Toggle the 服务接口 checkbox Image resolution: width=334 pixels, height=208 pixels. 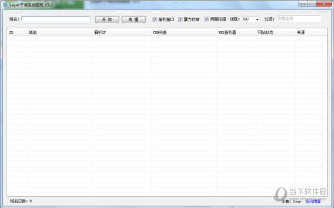tap(155, 19)
